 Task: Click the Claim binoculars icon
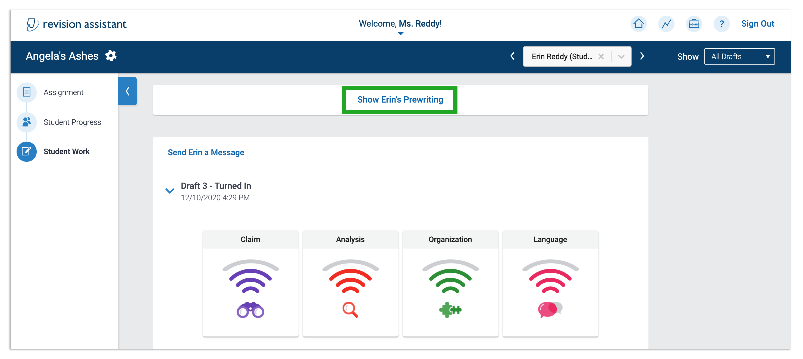(x=250, y=310)
